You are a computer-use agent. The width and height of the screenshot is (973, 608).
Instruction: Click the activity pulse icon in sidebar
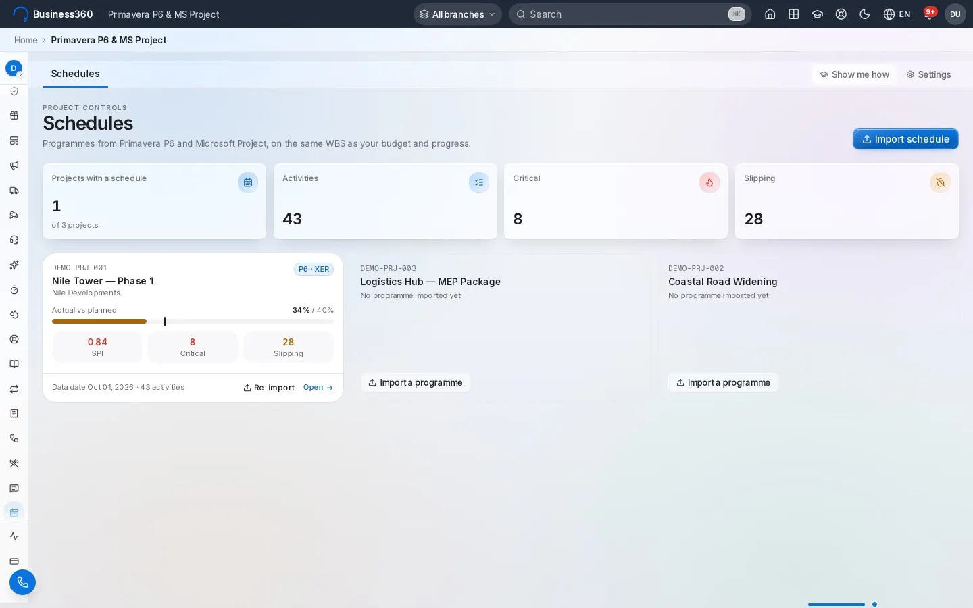[x=14, y=536]
